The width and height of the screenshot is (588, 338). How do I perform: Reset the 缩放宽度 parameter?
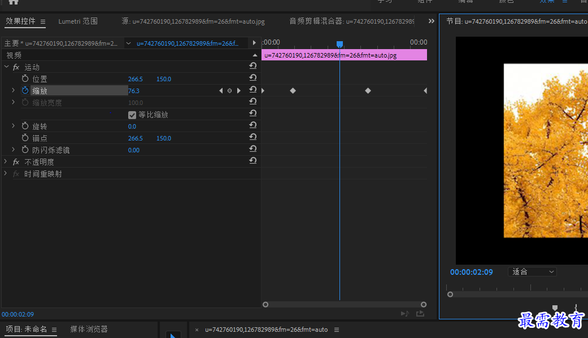tap(252, 102)
